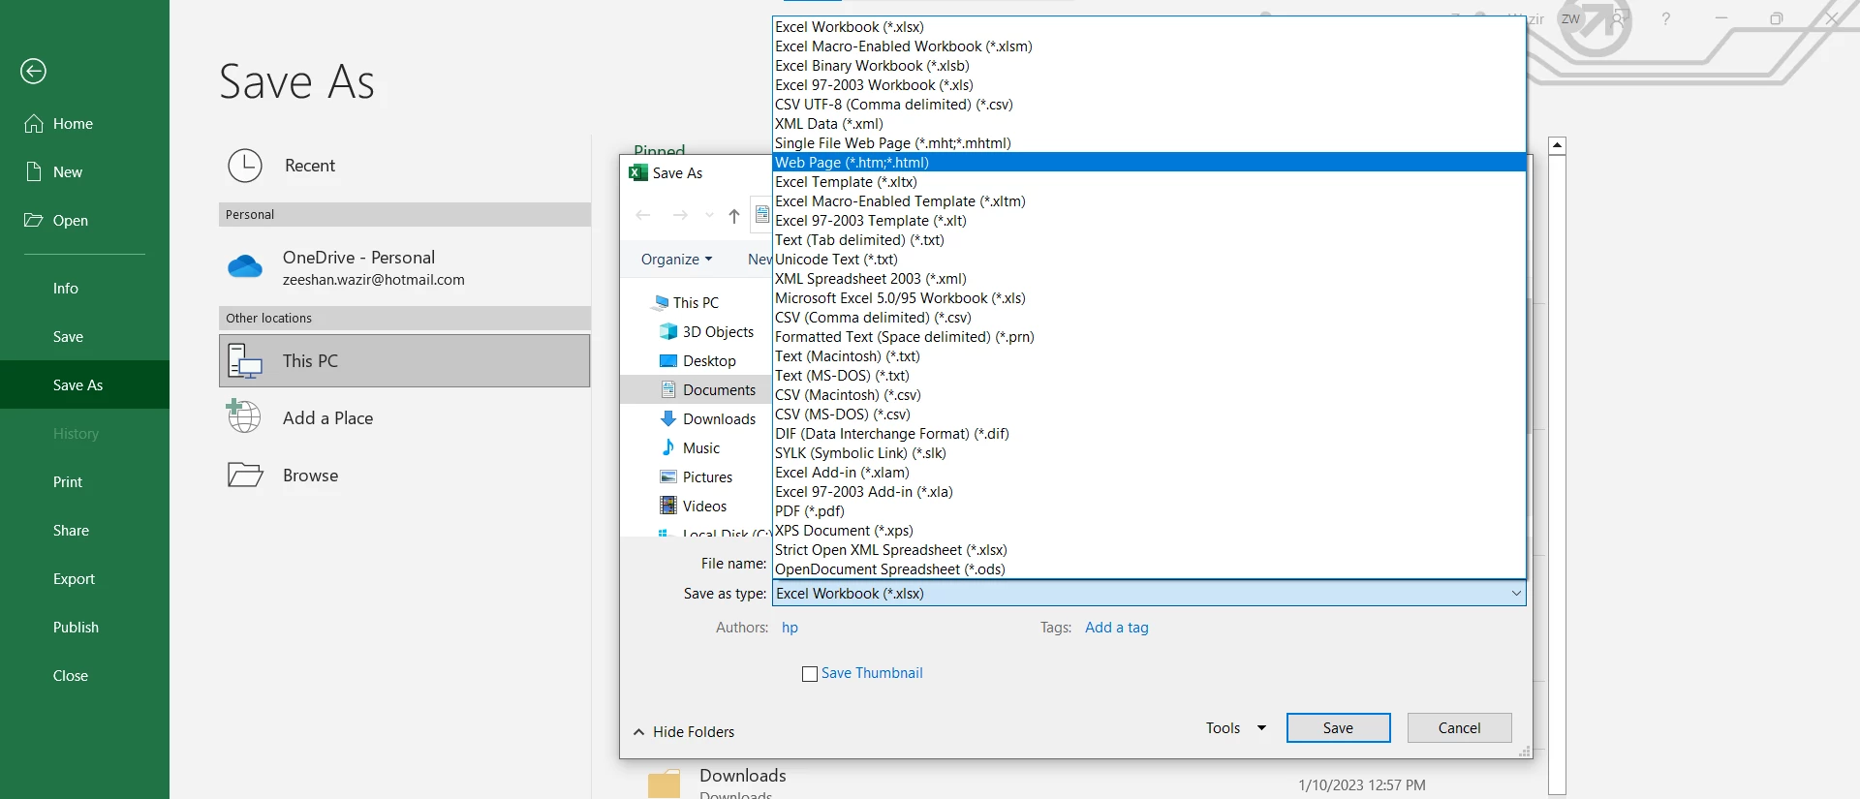Viewport: 1860px width, 799px height.
Task: Open recent locations dropdown chevron
Action: tap(709, 215)
